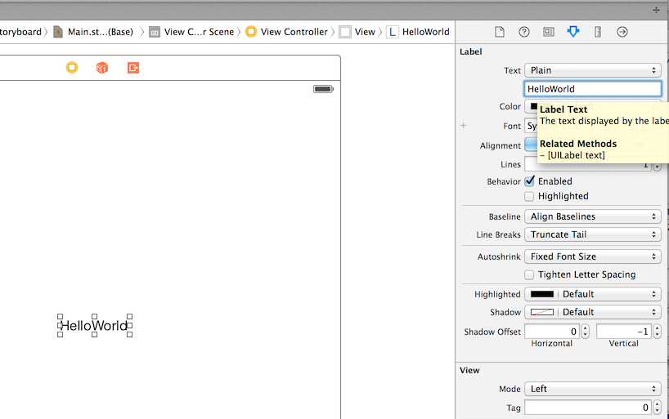Image resolution: width=669 pixels, height=419 pixels.
Task: Select the Attributes inspector icon
Action: pyautogui.click(x=573, y=32)
